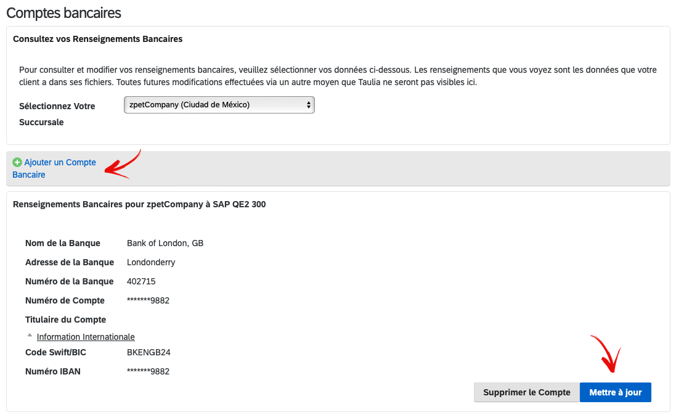Viewport: 676px width, 417px height.
Task: Click the masked Numéro IBAN value
Action: tap(149, 371)
